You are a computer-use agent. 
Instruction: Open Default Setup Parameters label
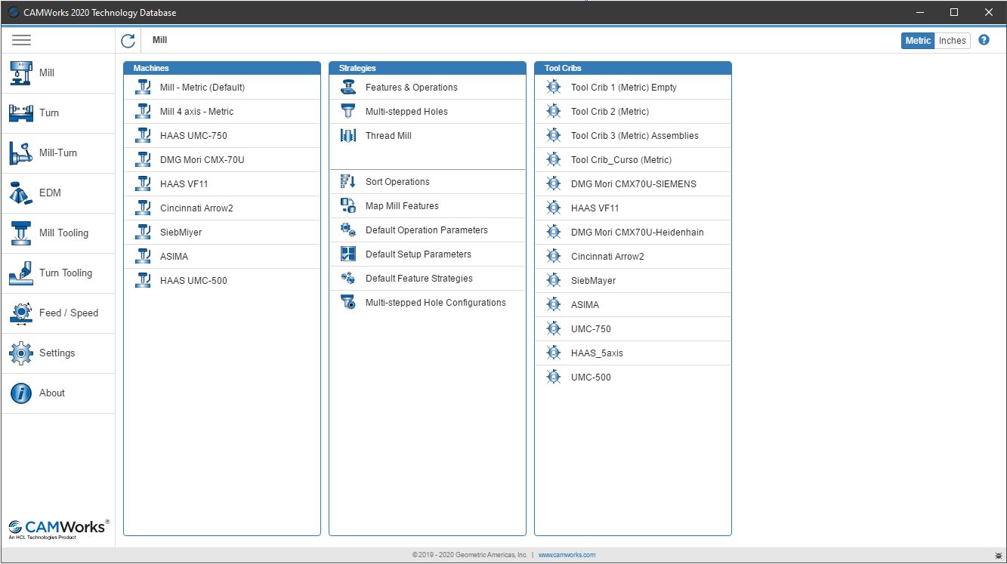click(419, 254)
